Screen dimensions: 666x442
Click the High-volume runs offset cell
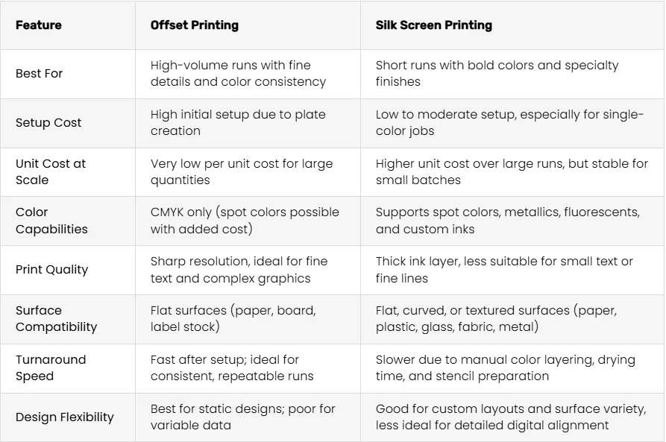point(238,74)
